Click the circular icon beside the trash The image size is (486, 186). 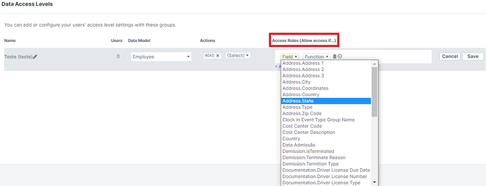[x=340, y=56]
